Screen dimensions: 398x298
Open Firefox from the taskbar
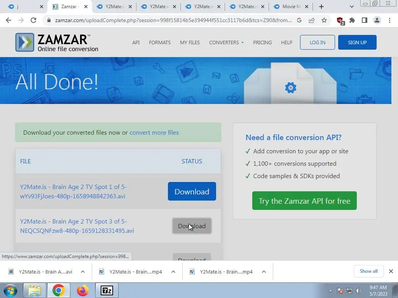(x=82, y=290)
